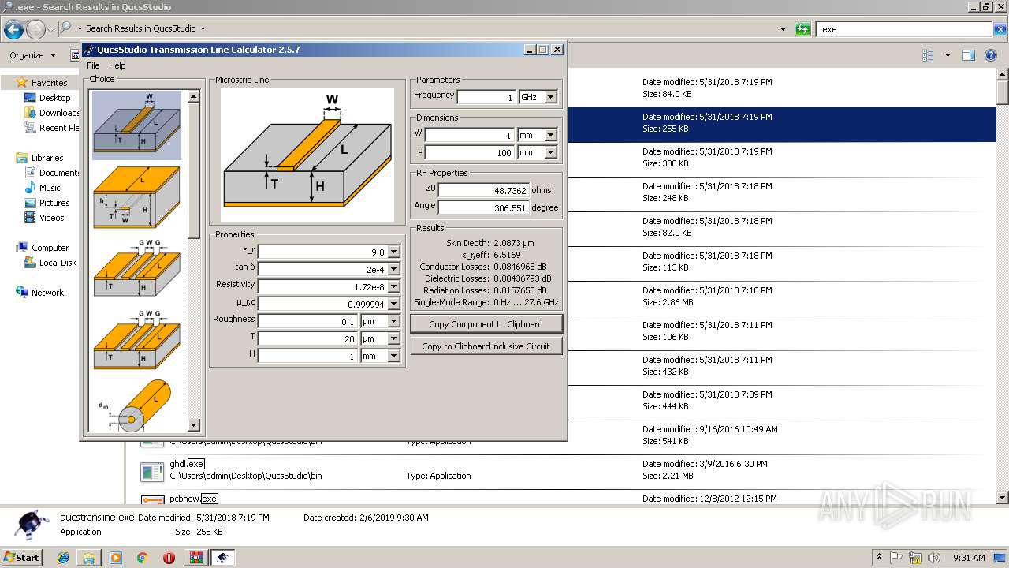The width and height of the screenshot is (1009, 568).
Task: Open Libraries in Explorer navigation pane
Action: 47,158
